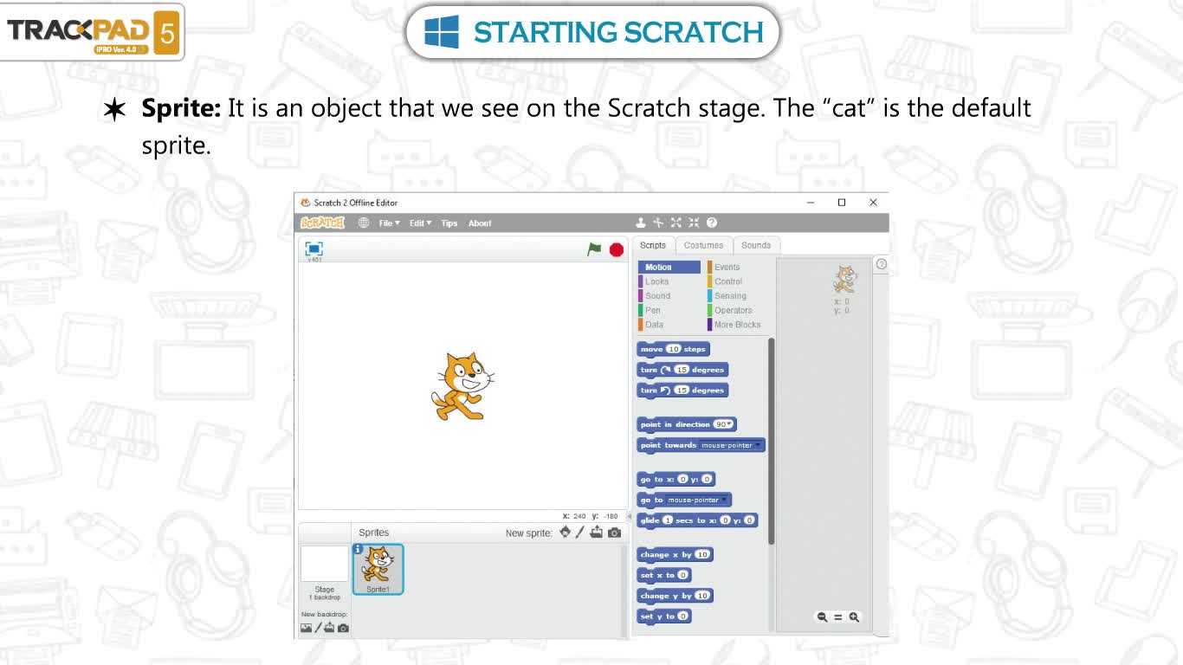Zoom in the scripts area
The width and height of the screenshot is (1183, 665).
point(854,617)
